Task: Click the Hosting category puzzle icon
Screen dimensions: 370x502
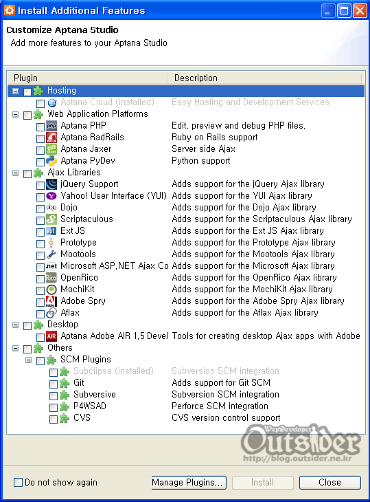Action: click(x=38, y=91)
